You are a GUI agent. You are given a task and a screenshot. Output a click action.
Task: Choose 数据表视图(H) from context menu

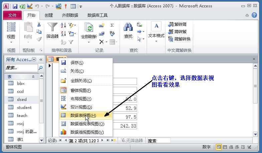pos(86,116)
